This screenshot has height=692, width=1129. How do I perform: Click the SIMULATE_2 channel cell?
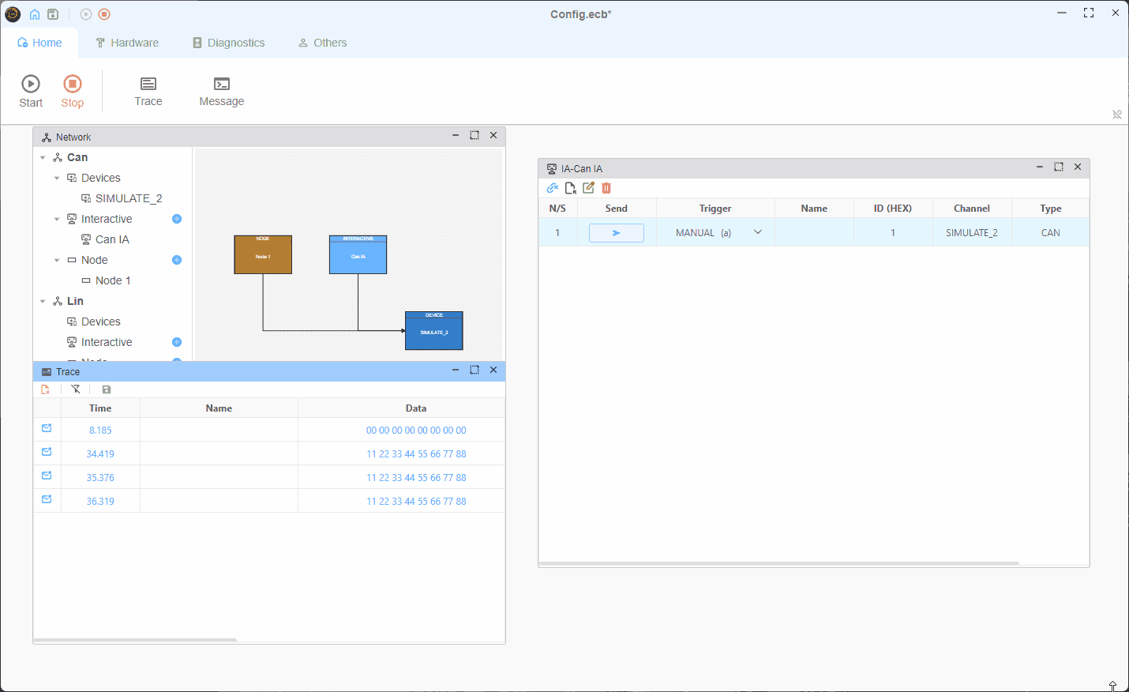972,233
